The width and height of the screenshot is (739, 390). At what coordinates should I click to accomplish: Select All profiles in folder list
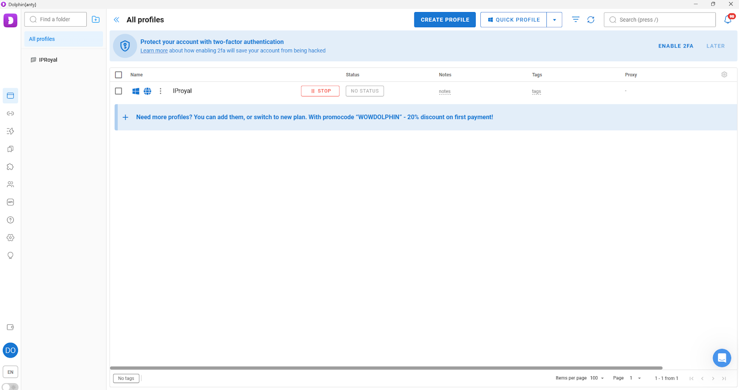(63, 39)
